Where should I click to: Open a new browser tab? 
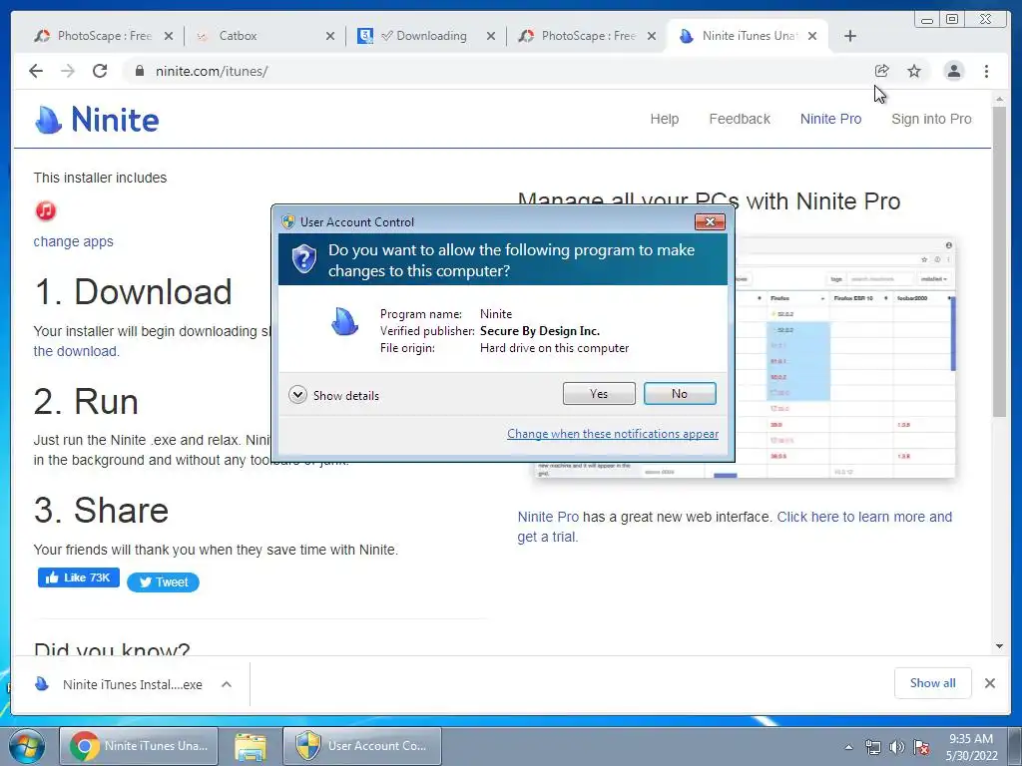850,36
